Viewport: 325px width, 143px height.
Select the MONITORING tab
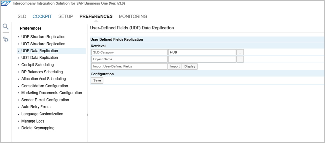tap(133, 16)
